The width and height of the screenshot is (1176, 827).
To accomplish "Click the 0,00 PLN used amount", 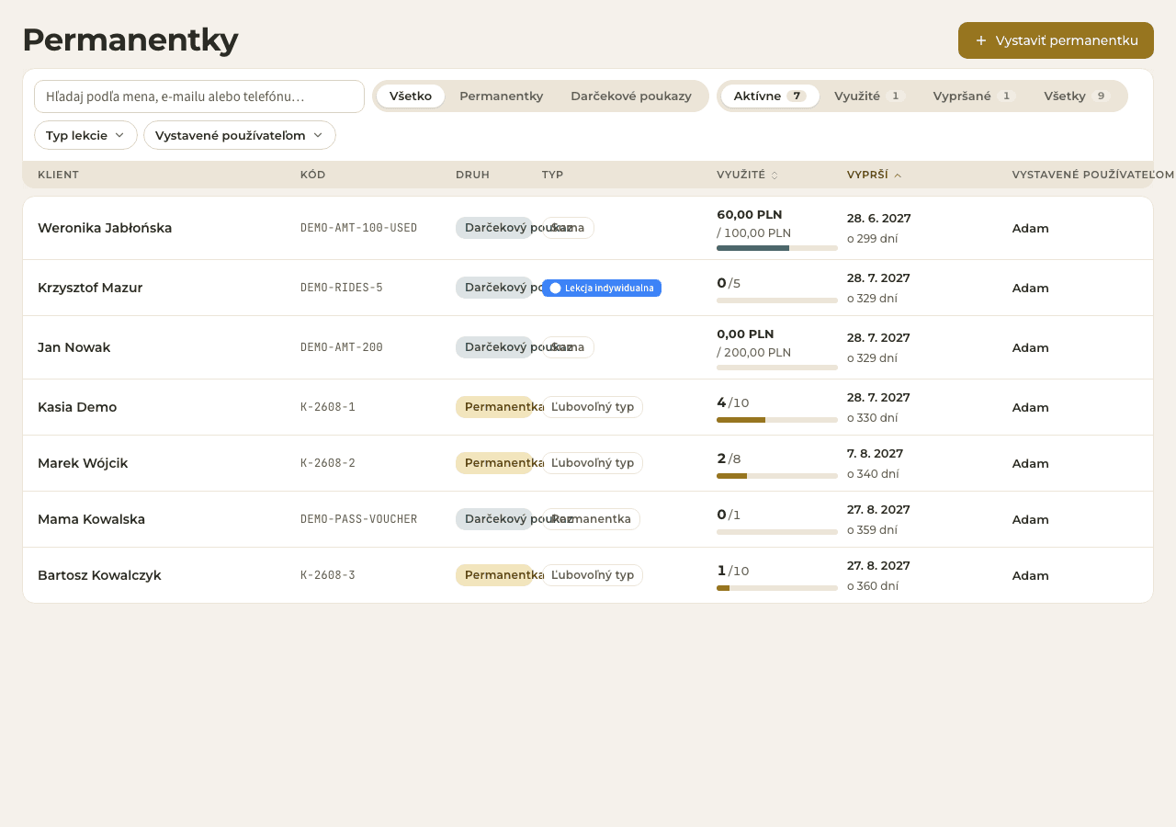I will pyautogui.click(x=745, y=334).
